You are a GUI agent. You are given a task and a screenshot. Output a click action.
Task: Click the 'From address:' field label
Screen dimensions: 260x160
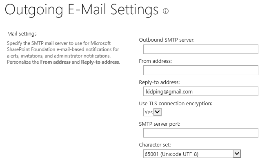click(x=155, y=61)
